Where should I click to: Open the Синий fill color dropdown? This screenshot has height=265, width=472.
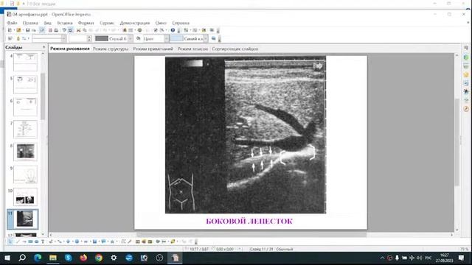tap(205, 39)
